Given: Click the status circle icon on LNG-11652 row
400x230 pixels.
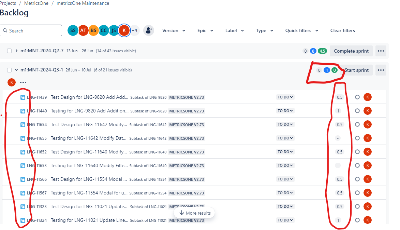Looking at the screenshot, I should [x=357, y=152].
